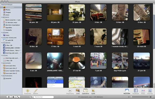This screenshot has width=155, height=99.
Task: Click the Fusionner merge icon
Action: [28, 90]
